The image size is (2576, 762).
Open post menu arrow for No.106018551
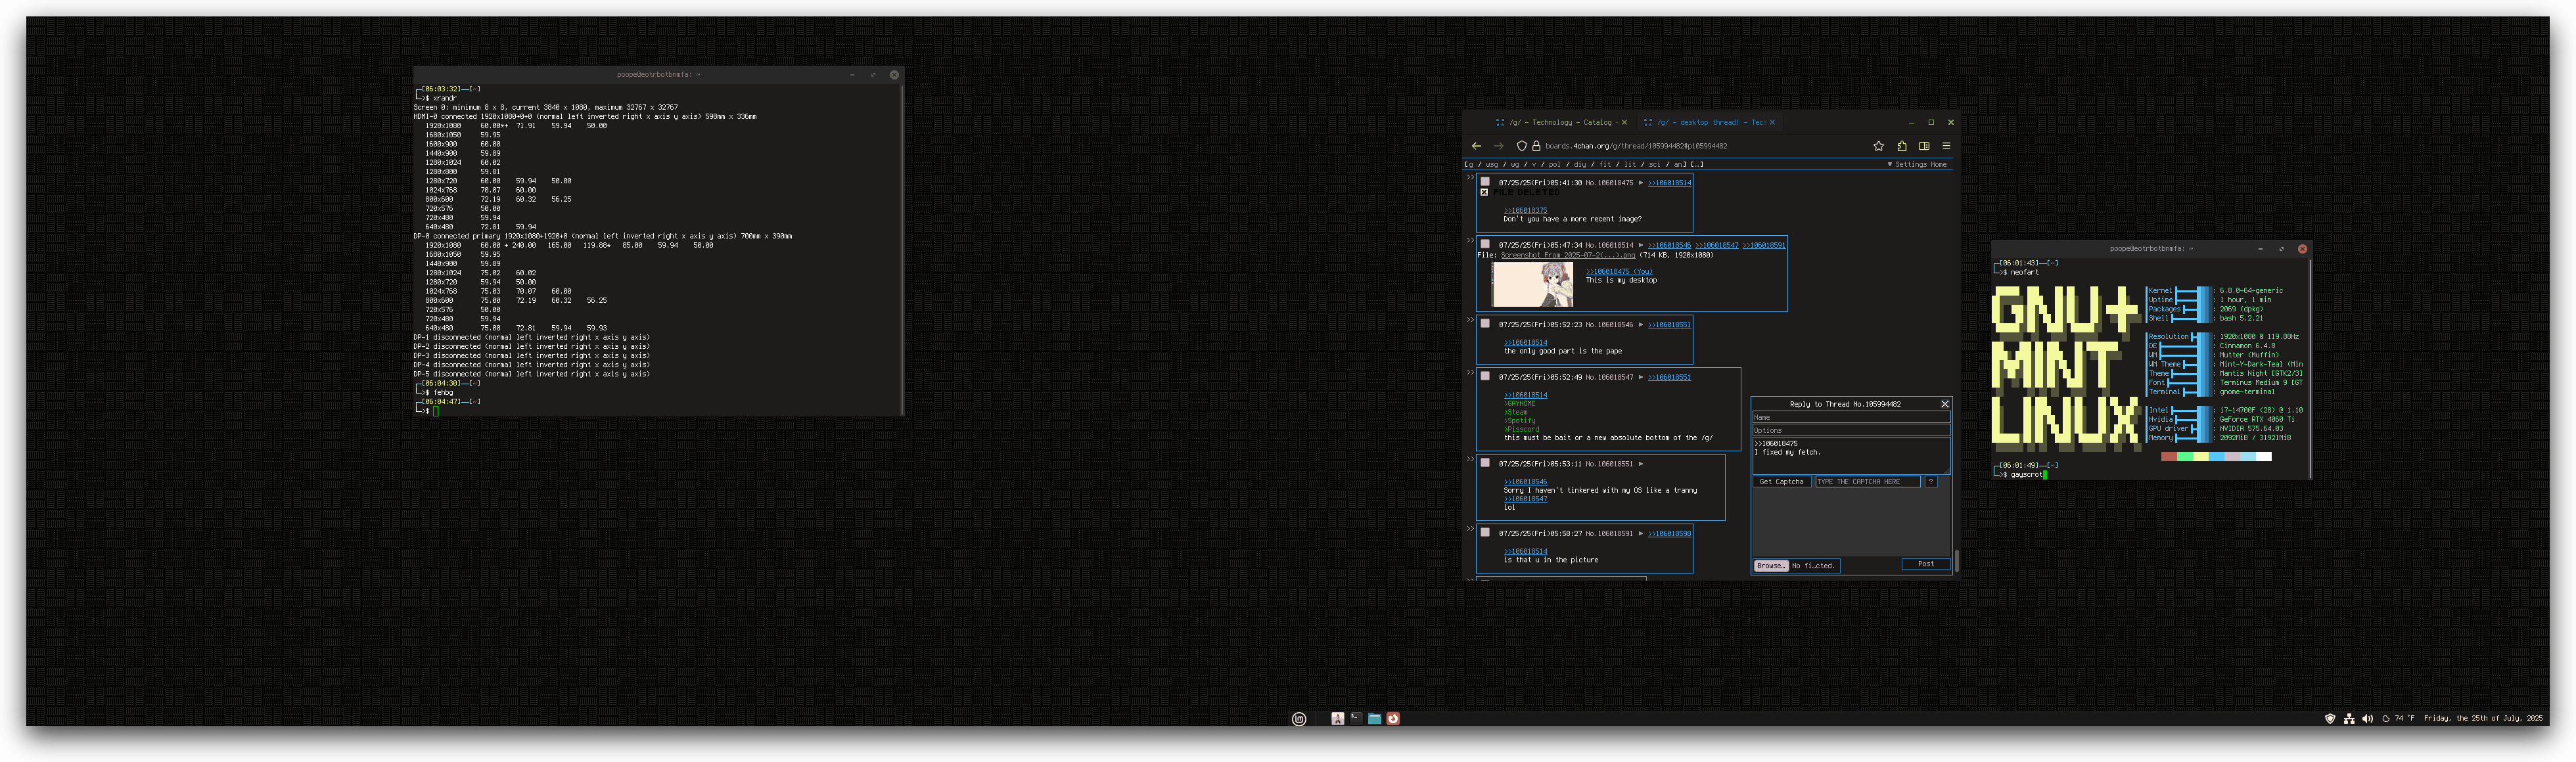point(1640,464)
